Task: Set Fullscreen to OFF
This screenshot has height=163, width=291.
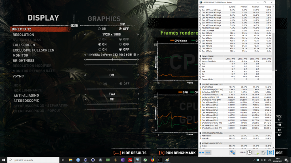Action: [x=120, y=44]
